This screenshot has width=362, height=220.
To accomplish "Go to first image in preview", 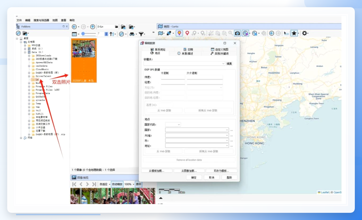I will [x=74, y=184].
